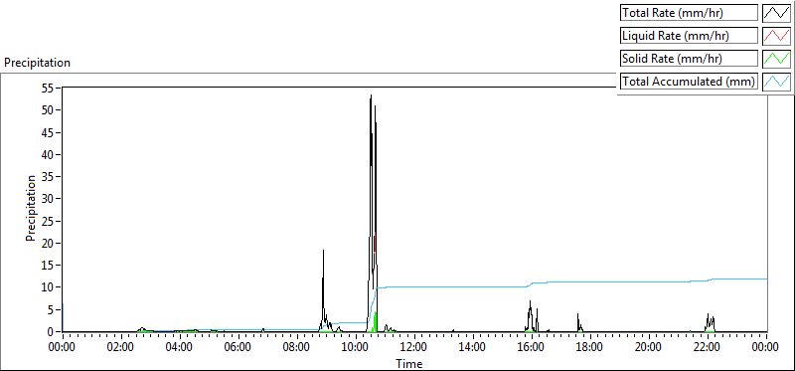
Task: Click the last 00:00 time axis label
Action: pyautogui.click(x=765, y=347)
